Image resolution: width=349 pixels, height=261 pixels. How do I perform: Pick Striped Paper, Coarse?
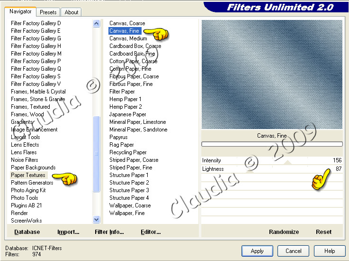134,160
